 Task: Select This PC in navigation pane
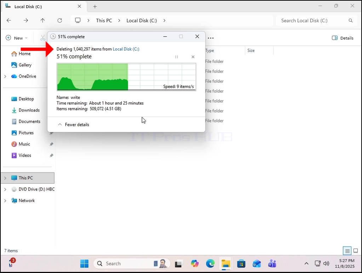(28, 178)
